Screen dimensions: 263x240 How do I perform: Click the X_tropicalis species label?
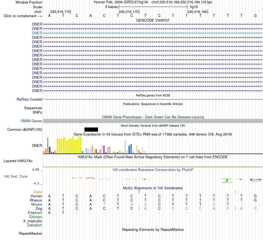click(33, 221)
